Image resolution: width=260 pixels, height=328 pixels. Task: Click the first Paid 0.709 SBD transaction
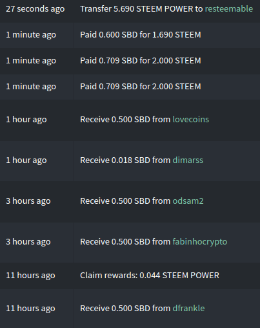(x=130, y=61)
